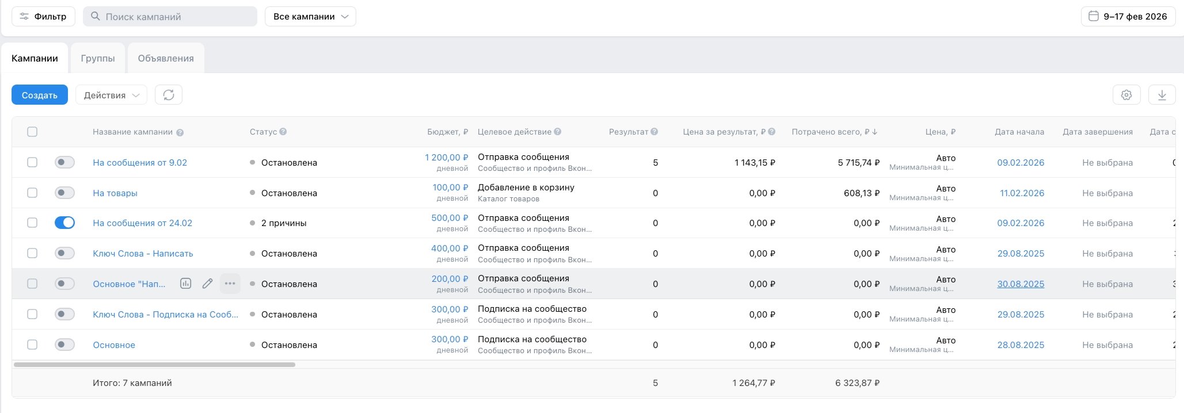Disable the На сообщения от 24.02 campaign toggle
The width and height of the screenshot is (1184, 413).
[64, 223]
